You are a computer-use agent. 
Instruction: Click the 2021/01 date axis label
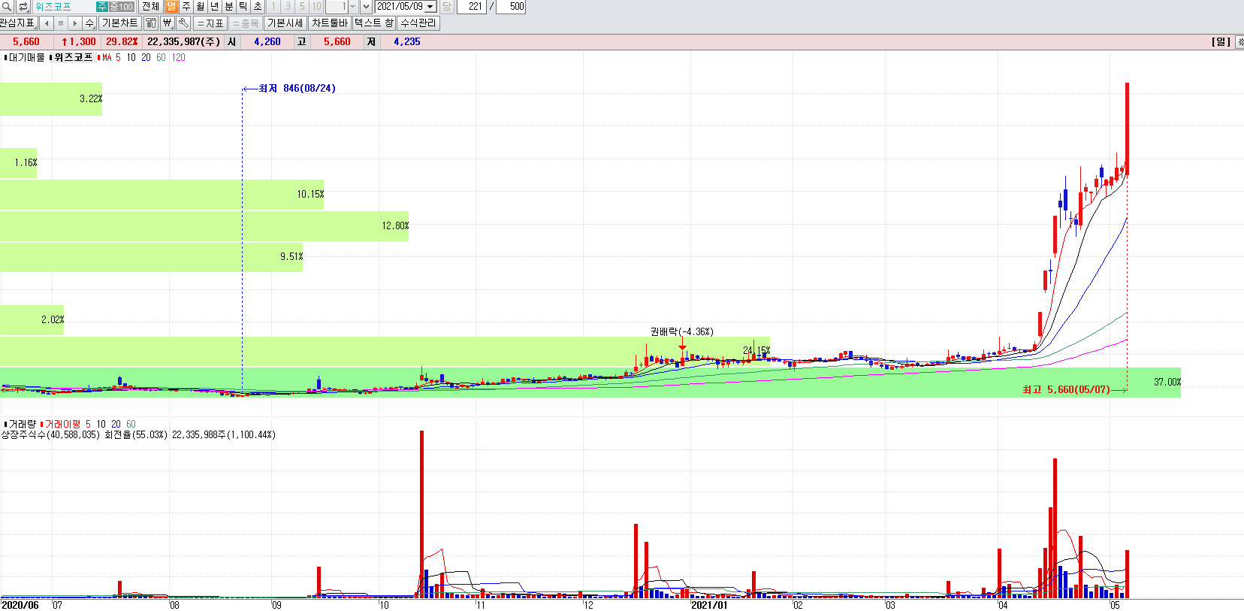pyautogui.click(x=709, y=605)
